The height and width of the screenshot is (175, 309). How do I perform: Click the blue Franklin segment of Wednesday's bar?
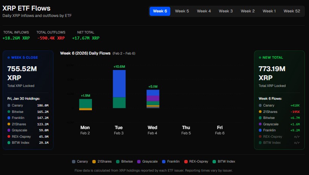153,93
